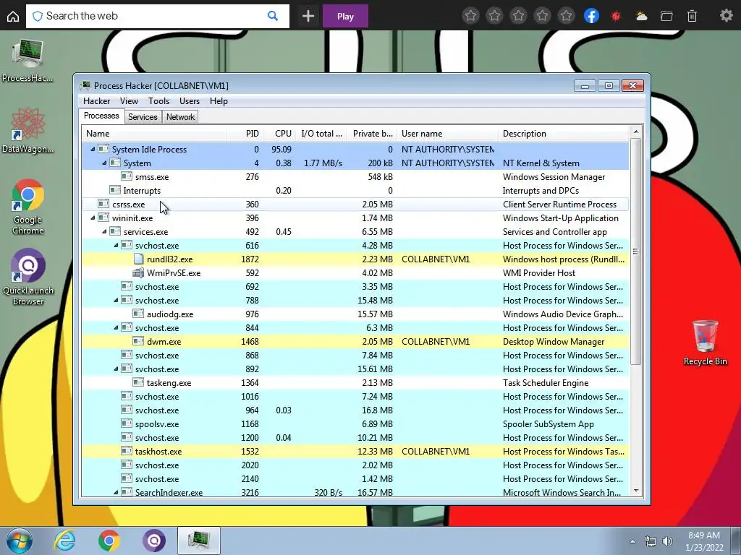
Task: Open the Google Chrome desktop icon
Action: (x=28, y=207)
